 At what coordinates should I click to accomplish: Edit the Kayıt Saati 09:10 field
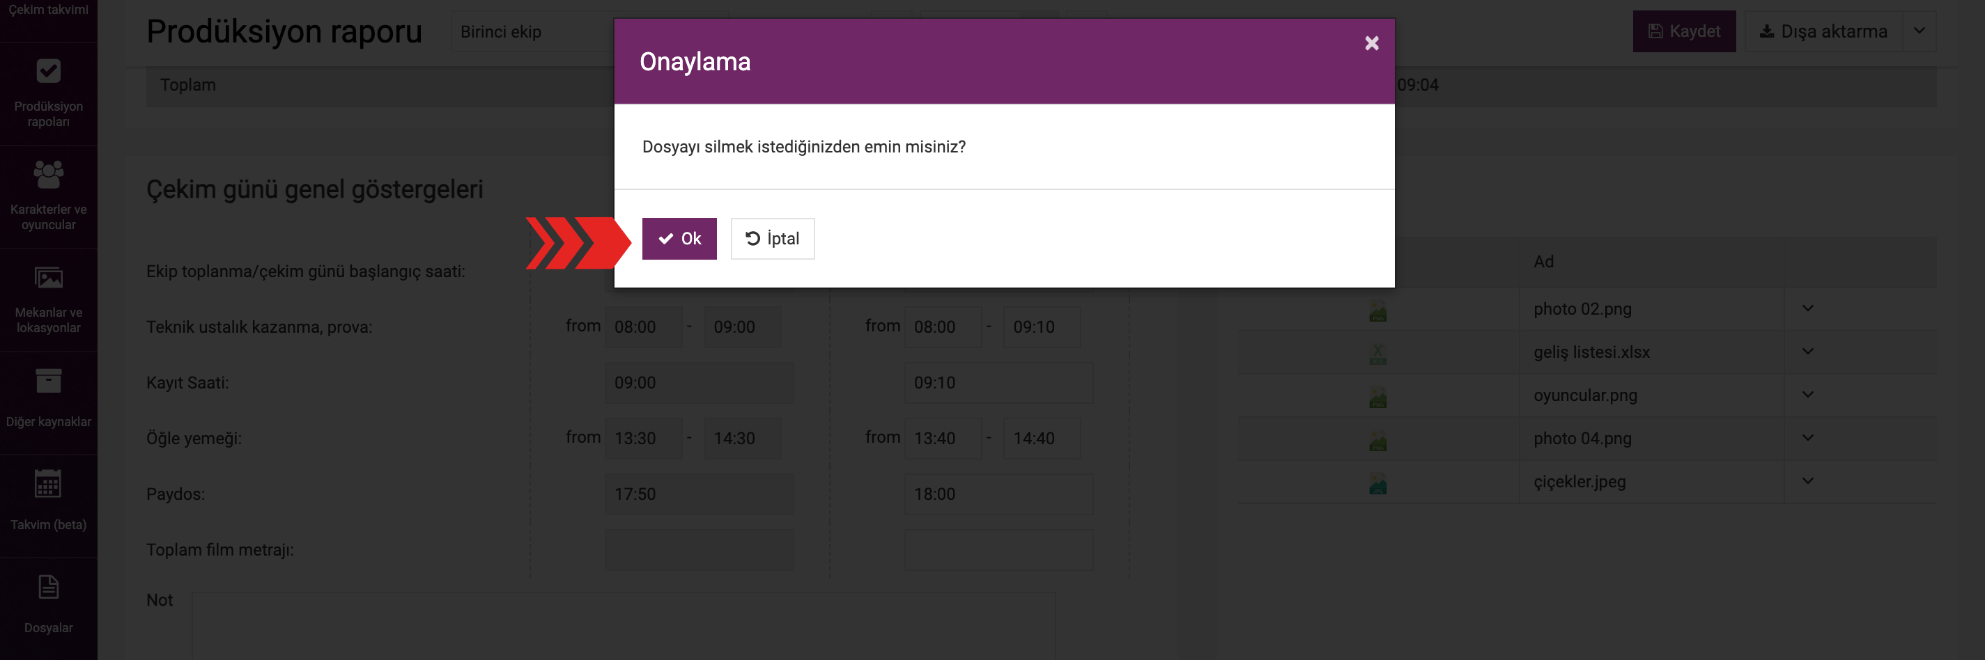(998, 383)
